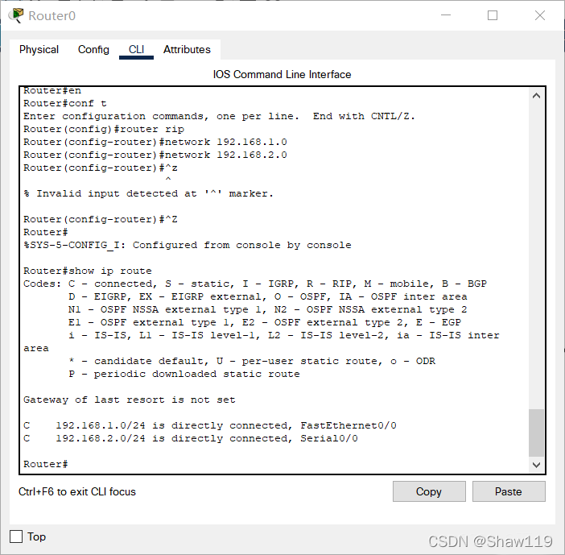Screen dimensions: 565x555
Task: Click the Router0 Packet Tracer title icon
Action: point(16,15)
